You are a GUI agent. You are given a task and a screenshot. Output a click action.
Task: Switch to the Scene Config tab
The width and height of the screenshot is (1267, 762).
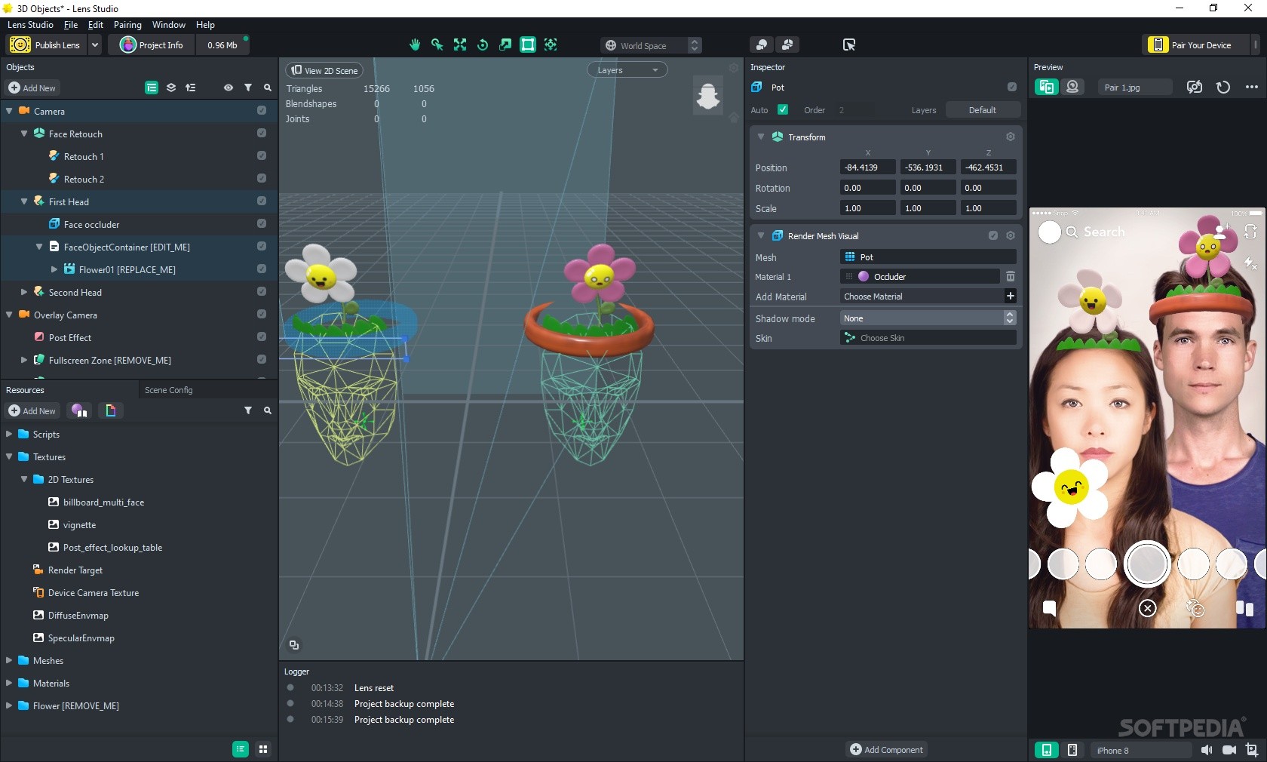click(x=168, y=390)
